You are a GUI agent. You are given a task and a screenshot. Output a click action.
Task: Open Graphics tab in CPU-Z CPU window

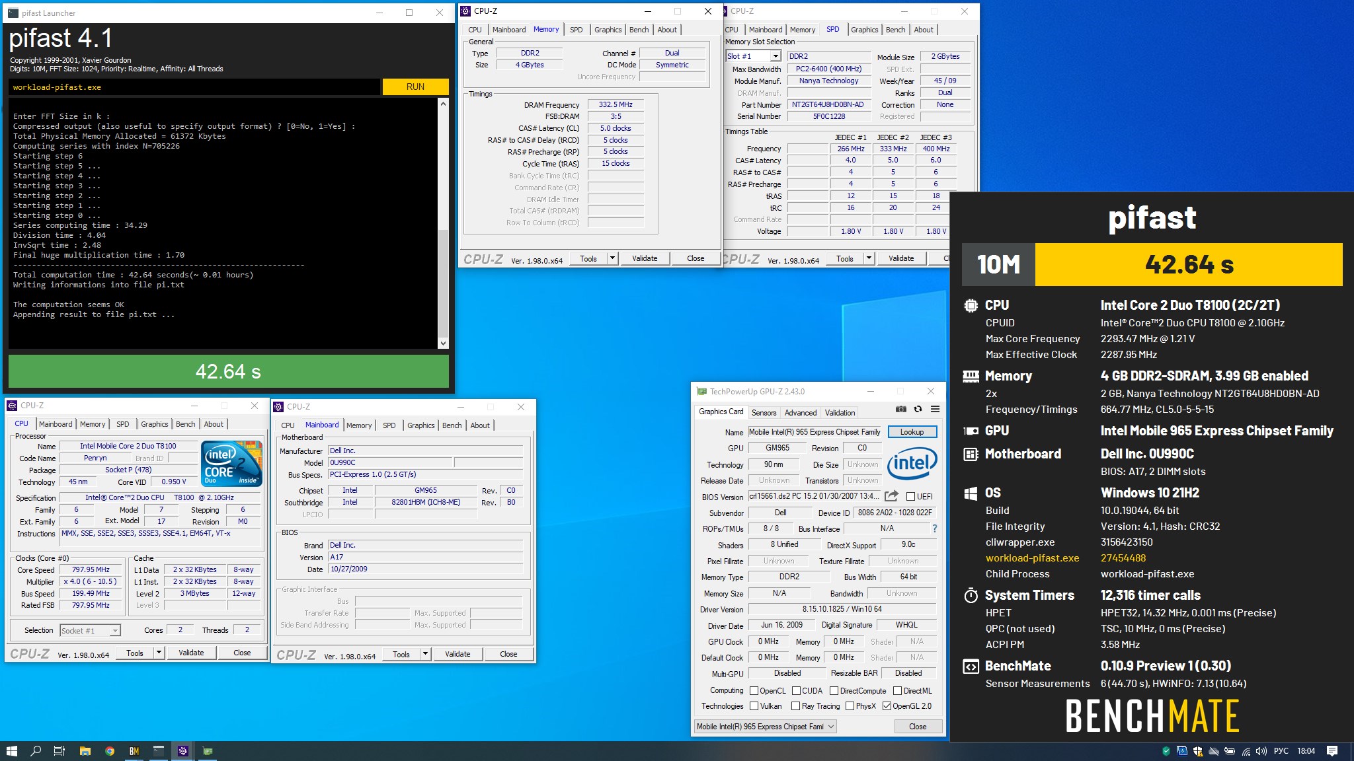154,424
